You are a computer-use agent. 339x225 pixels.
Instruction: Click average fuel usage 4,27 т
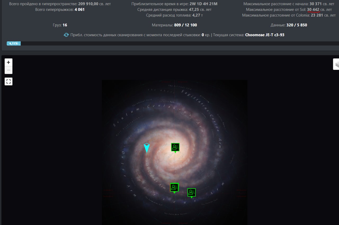tap(198, 15)
